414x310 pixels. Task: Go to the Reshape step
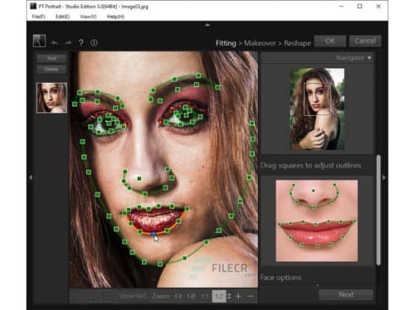point(297,44)
